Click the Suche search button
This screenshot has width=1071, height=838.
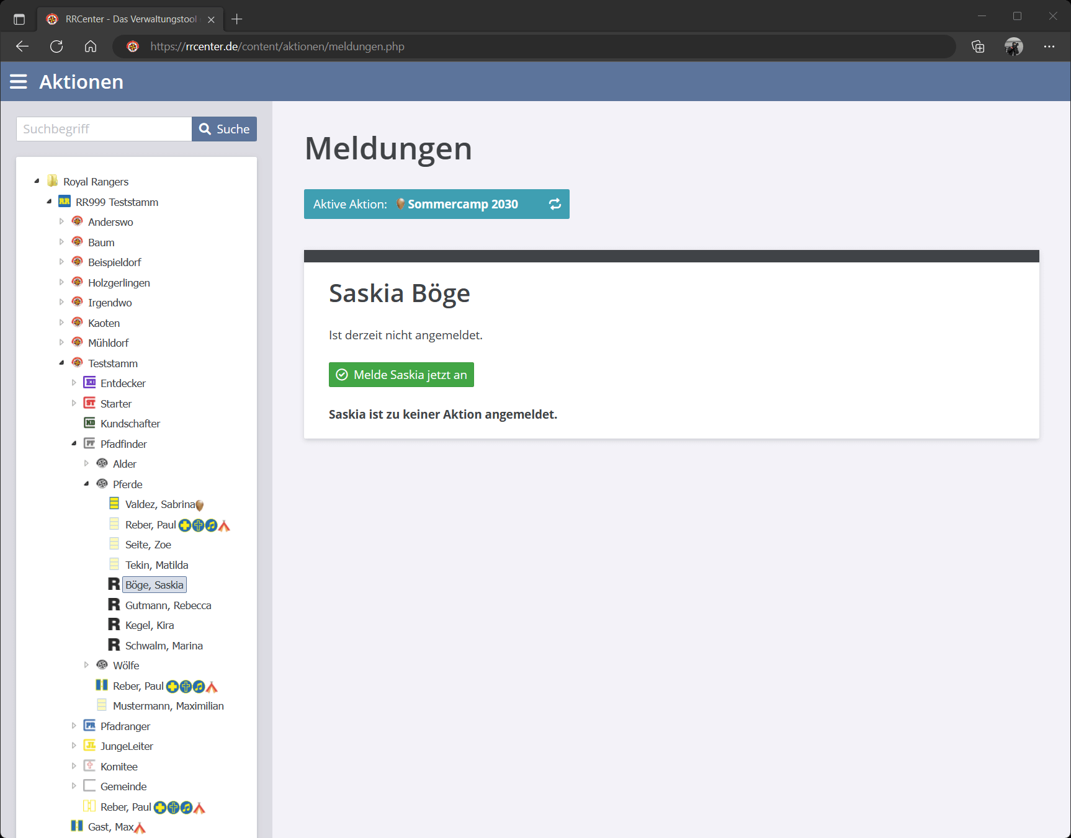point(224,129)
